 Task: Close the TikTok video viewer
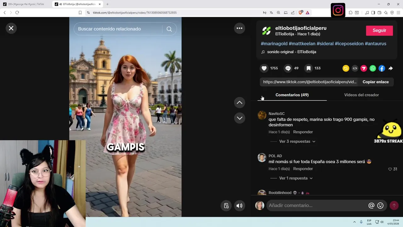[11, 28]
